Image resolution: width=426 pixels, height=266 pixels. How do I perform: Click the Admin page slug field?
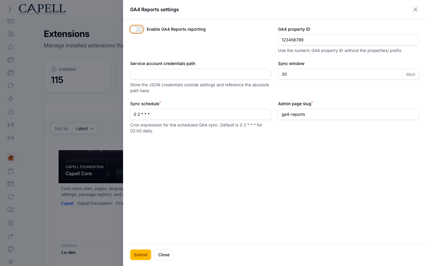point(348,114)
